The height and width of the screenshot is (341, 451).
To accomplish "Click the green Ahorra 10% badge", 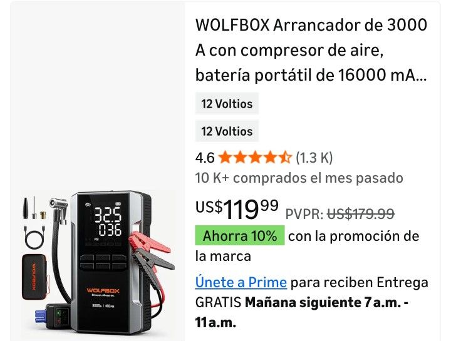I will [240, 236].
